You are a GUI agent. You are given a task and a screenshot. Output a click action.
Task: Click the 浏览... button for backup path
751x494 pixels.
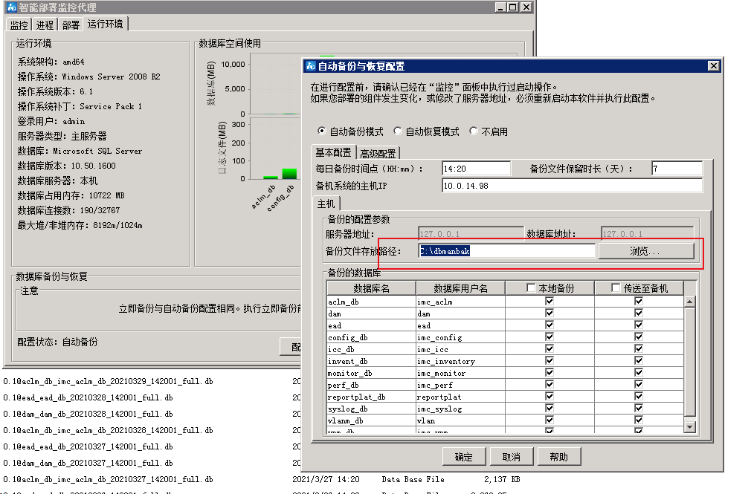645,251
